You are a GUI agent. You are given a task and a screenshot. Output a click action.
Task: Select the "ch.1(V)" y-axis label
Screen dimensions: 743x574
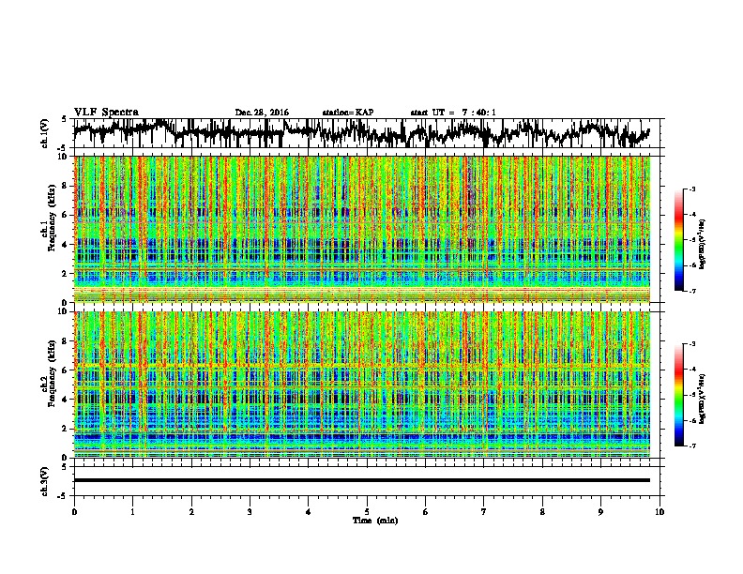click(x=45, y=133)
